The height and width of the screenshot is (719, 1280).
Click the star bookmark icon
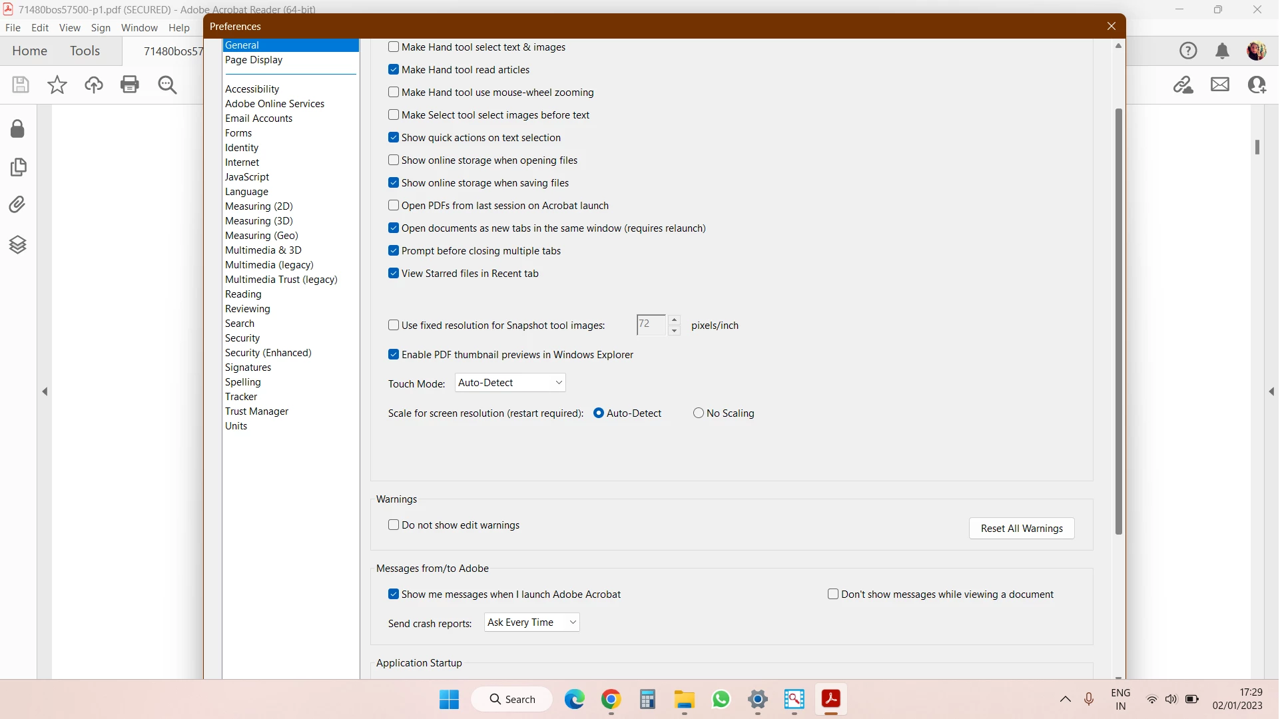(57, 85)
